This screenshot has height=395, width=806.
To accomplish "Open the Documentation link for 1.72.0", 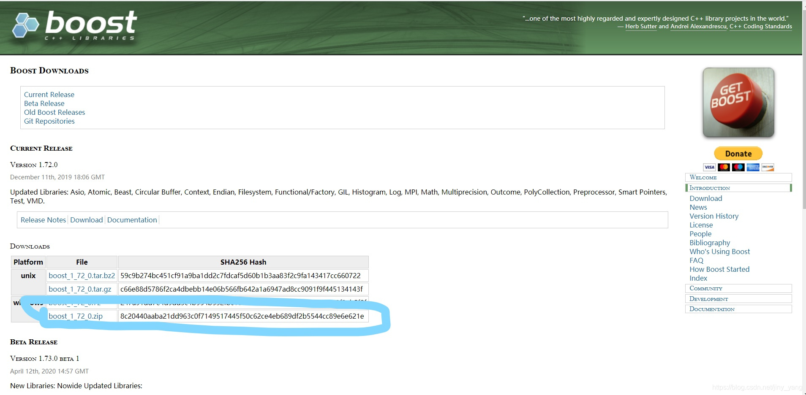I will point(132,220).
